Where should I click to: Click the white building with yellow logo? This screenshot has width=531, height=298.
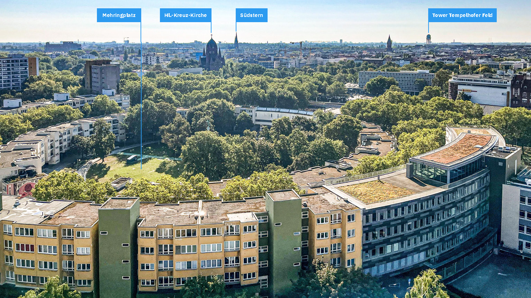click(x=480, y=90)
